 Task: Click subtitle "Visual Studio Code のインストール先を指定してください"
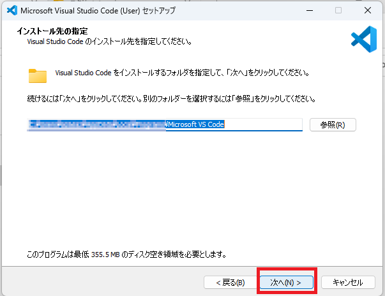109,41
